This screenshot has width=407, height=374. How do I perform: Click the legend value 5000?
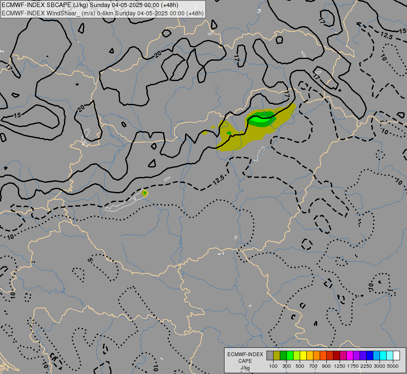point(393,366)
